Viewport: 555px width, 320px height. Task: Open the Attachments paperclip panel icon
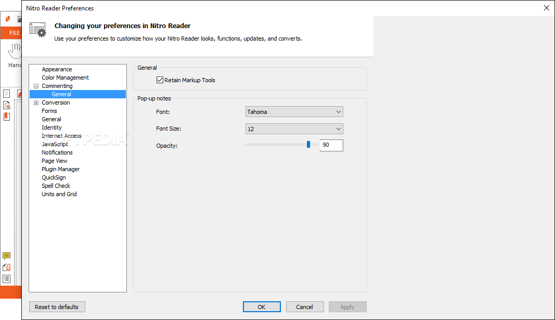point(6,267)
